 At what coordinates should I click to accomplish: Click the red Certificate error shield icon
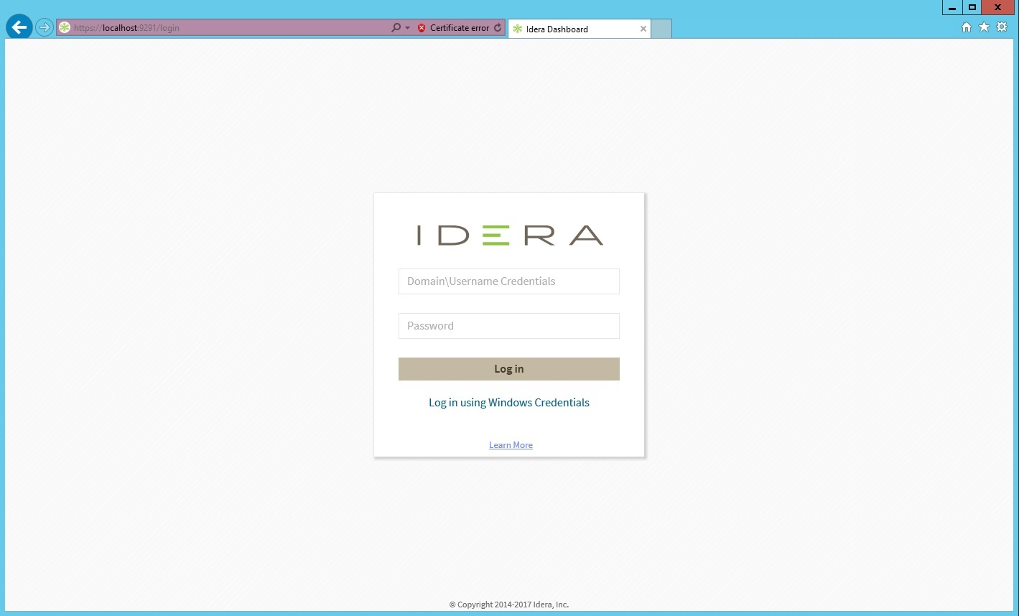click(422, 28)
